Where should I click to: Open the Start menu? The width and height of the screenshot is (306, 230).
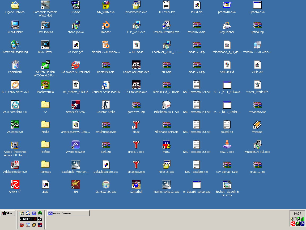(8, 213)
